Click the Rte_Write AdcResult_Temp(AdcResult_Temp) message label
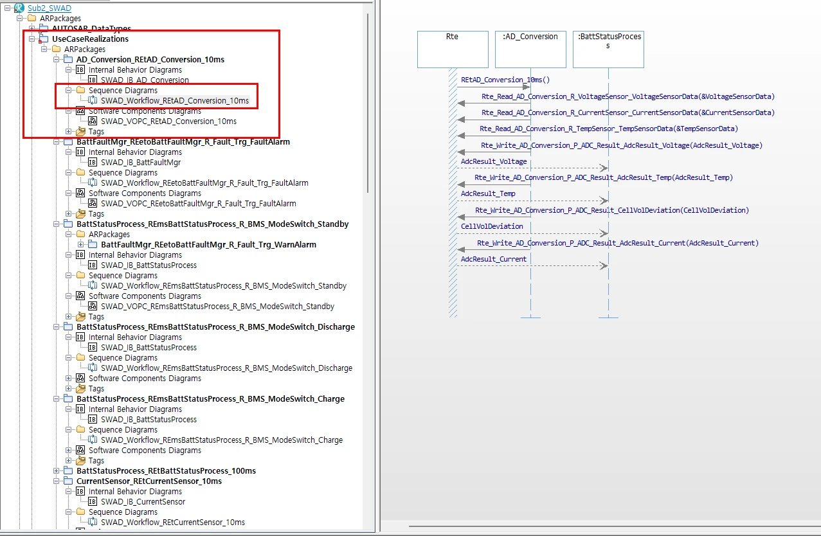 click(x=604, y=177)
